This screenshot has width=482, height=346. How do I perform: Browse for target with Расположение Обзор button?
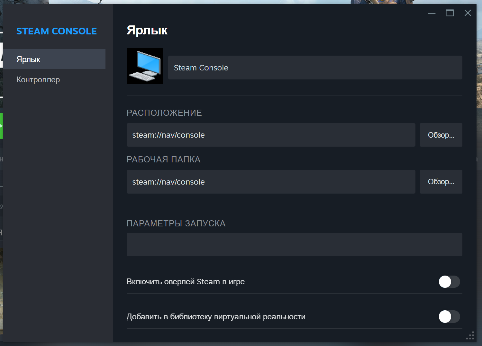441,135
